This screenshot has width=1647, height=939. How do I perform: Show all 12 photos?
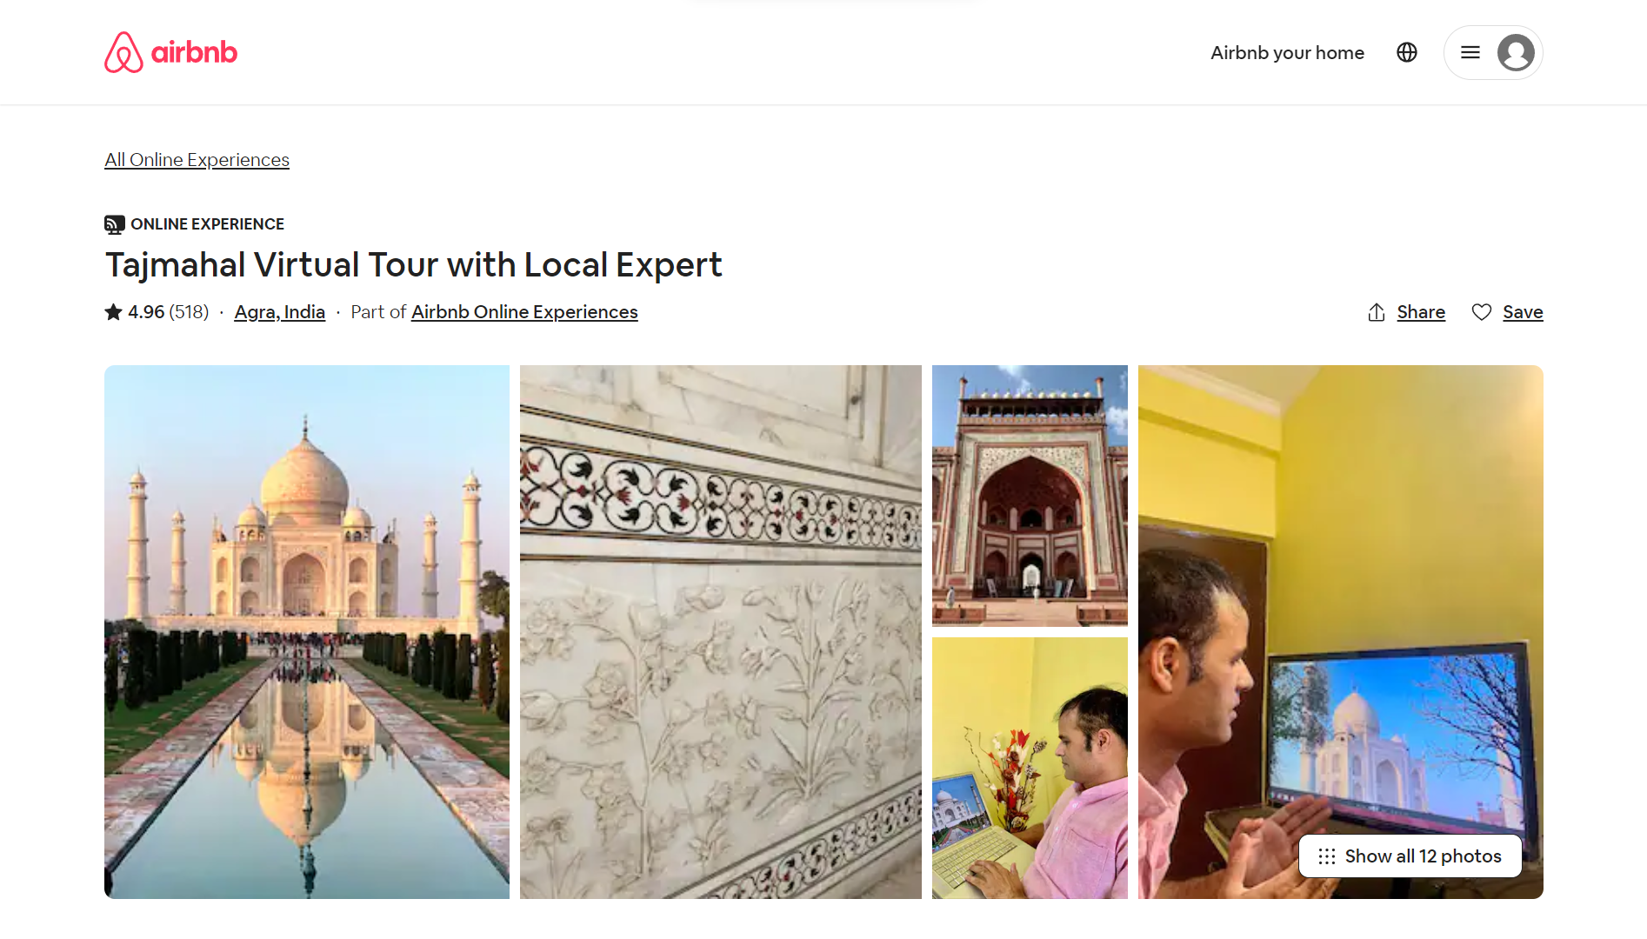(1410, 856)
